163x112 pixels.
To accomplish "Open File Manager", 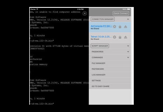I will pyautogui.click(x=110, y=63).
